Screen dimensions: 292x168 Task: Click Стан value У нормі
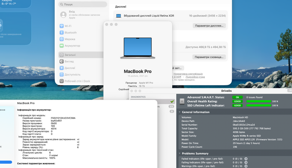coord(53,155)
